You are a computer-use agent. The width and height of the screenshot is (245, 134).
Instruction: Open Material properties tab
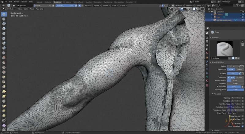click(x=207, y=81)
